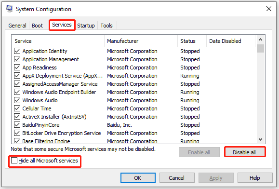Image resolution: width=279 pixels, height=189 pixels.
Task: Click Stopped status of BaiduPinyinCore row
Action: click(x=190, y=125)
